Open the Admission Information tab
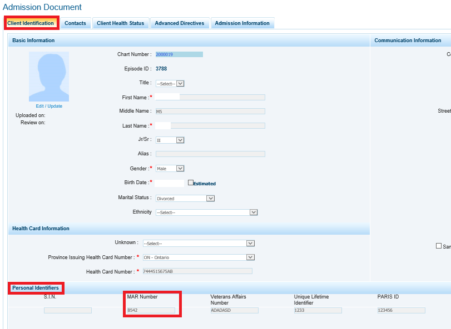451x329 pixels. (242, 23)
